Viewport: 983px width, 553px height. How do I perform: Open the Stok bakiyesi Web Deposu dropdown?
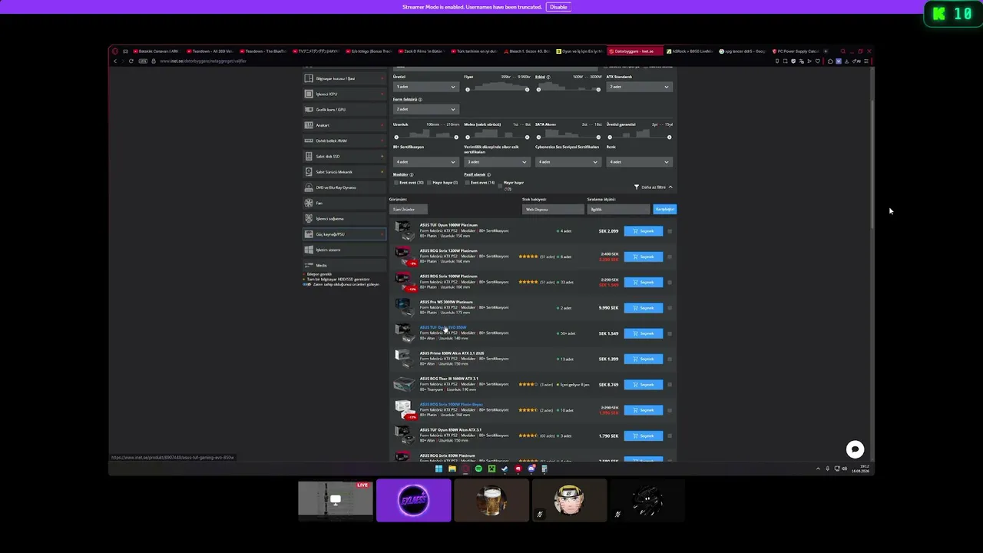[x=553, y=209]
